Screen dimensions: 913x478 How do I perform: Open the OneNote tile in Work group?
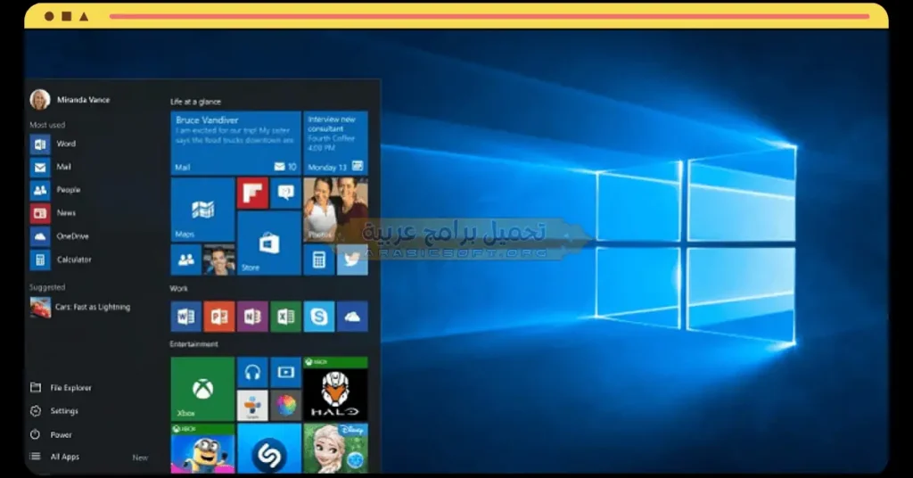pyautogui.click(x=252, y=317)
